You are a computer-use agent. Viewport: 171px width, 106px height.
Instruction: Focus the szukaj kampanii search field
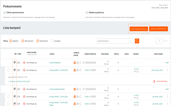point(116,41)
